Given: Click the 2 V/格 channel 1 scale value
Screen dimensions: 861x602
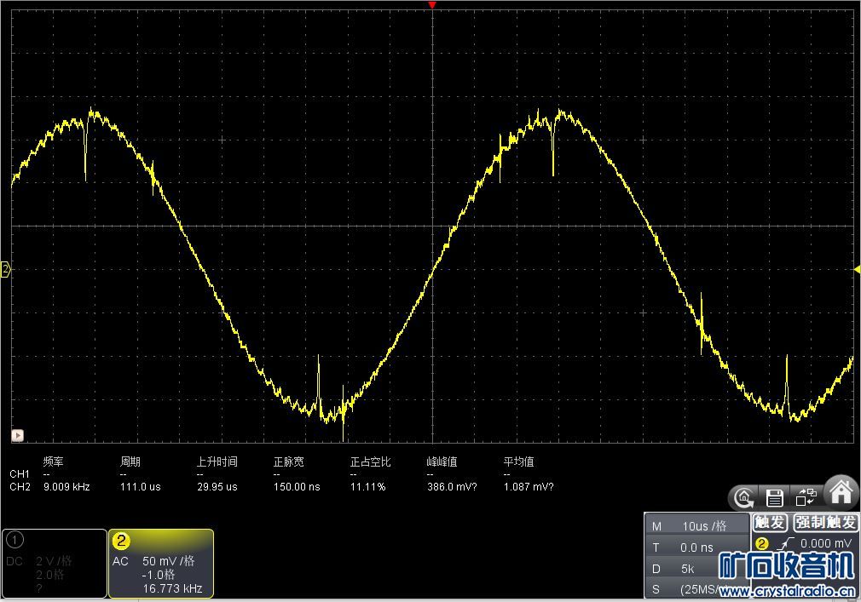Looking at the screenshot, I should coord(54,561).
